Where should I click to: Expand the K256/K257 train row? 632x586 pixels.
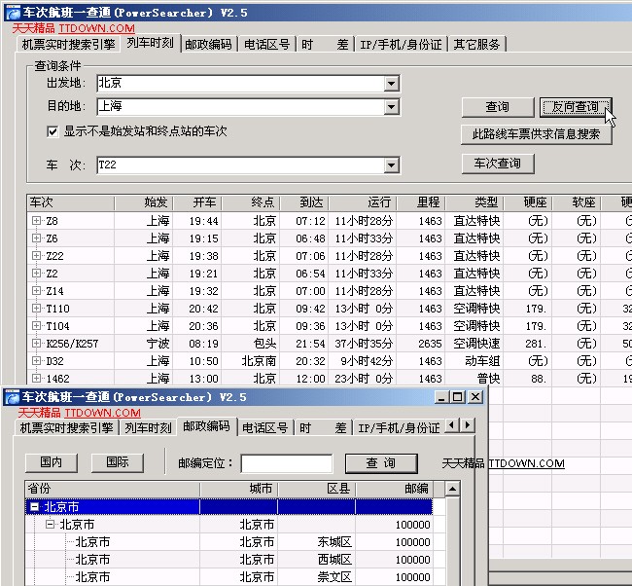(36, 343)
